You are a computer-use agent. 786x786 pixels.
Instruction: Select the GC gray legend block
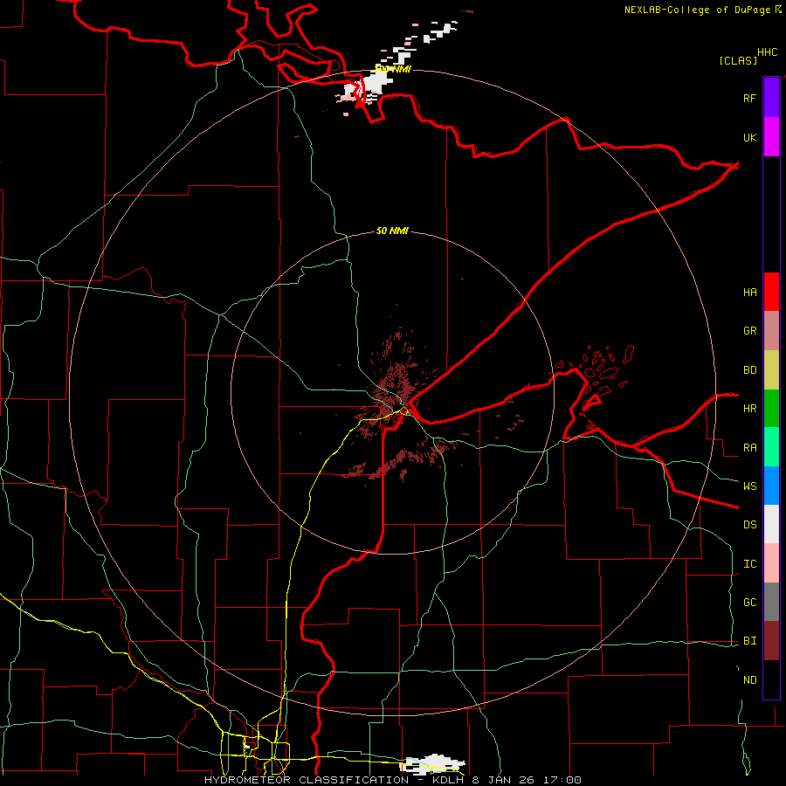pyautogui.click(x=771, y=602)
